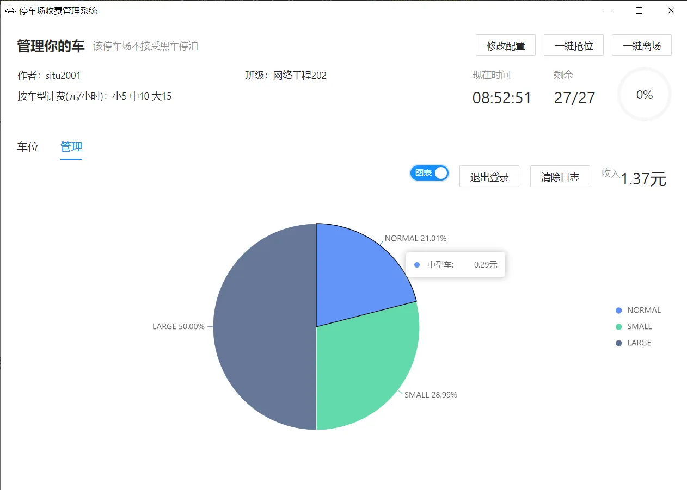
Task: Click the 0% circular progress indicator
Action: coord(644,94)
